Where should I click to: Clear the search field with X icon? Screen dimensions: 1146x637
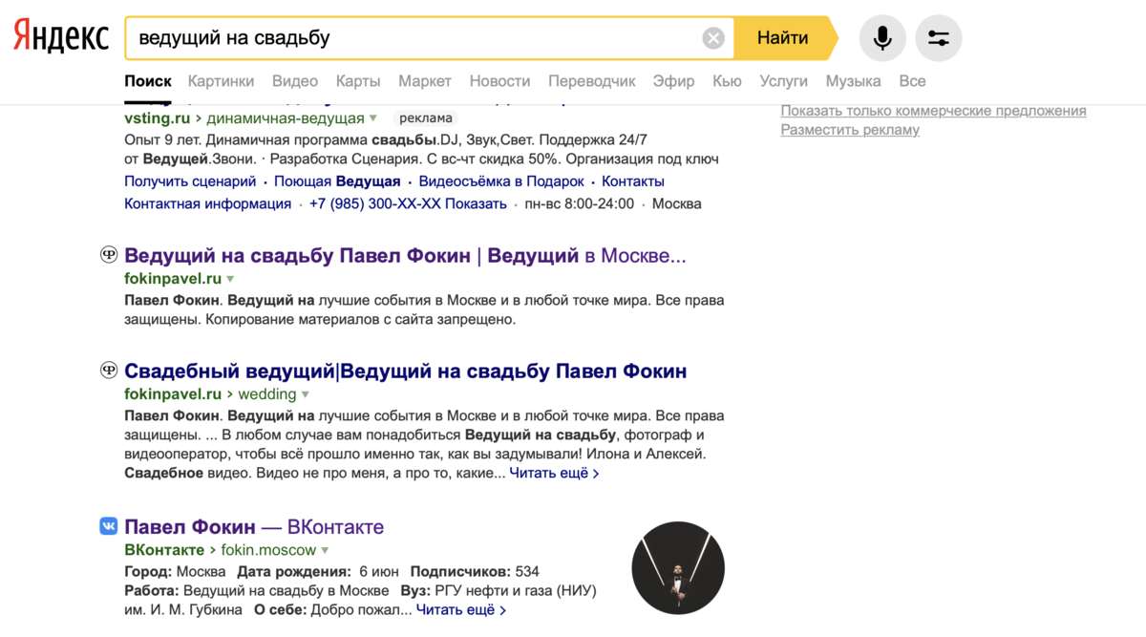coord(713,38)
